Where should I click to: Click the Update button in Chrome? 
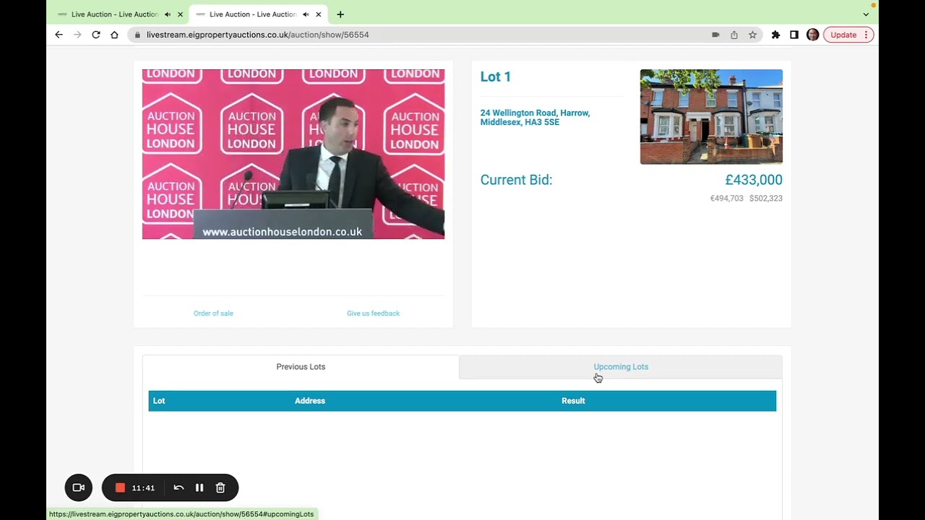point(848,35)
